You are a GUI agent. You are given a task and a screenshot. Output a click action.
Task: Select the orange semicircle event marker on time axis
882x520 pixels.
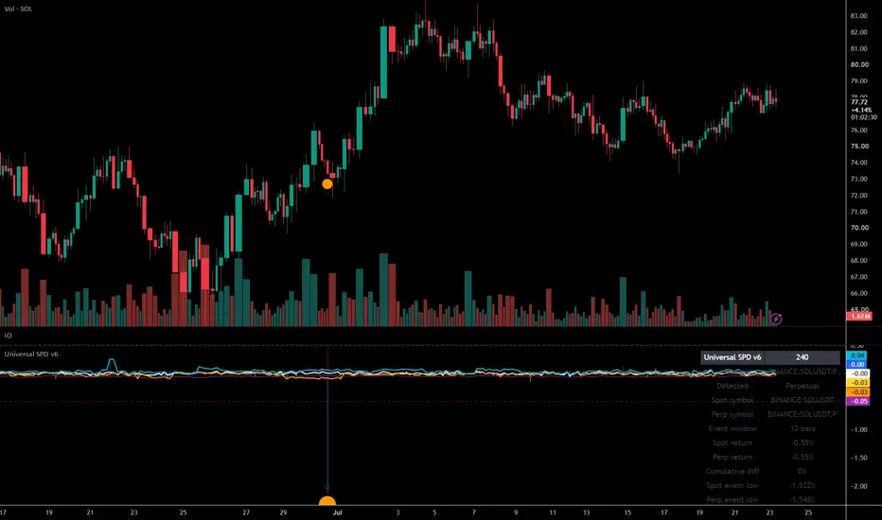326,501
